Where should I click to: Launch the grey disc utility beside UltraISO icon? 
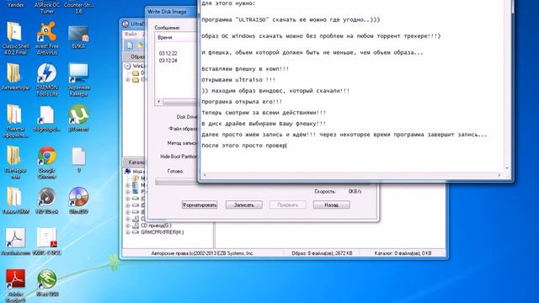pos(47,200)
